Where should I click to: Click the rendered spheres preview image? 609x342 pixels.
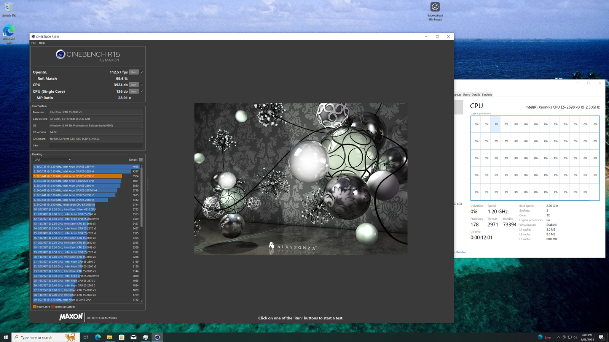point(301,179)
